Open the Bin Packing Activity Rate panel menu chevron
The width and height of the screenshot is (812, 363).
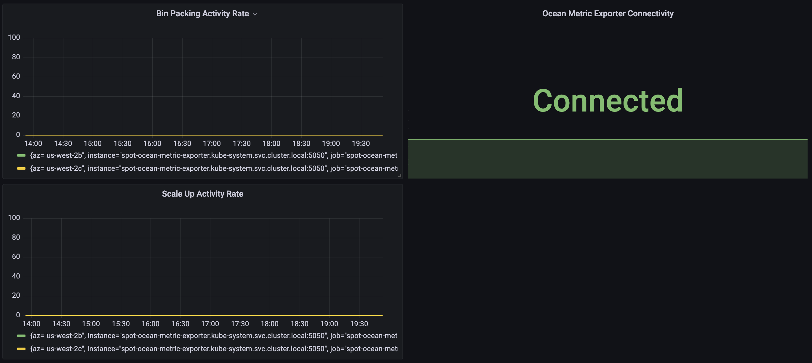click(x=255, y=14)
